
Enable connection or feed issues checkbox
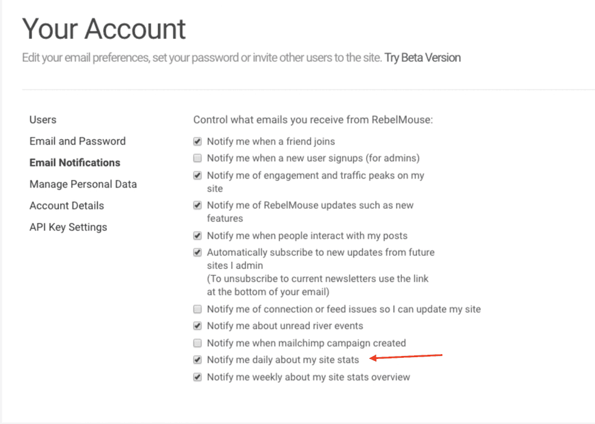[x=197, y=309]
